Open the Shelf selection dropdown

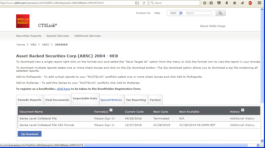click(175, 13)
